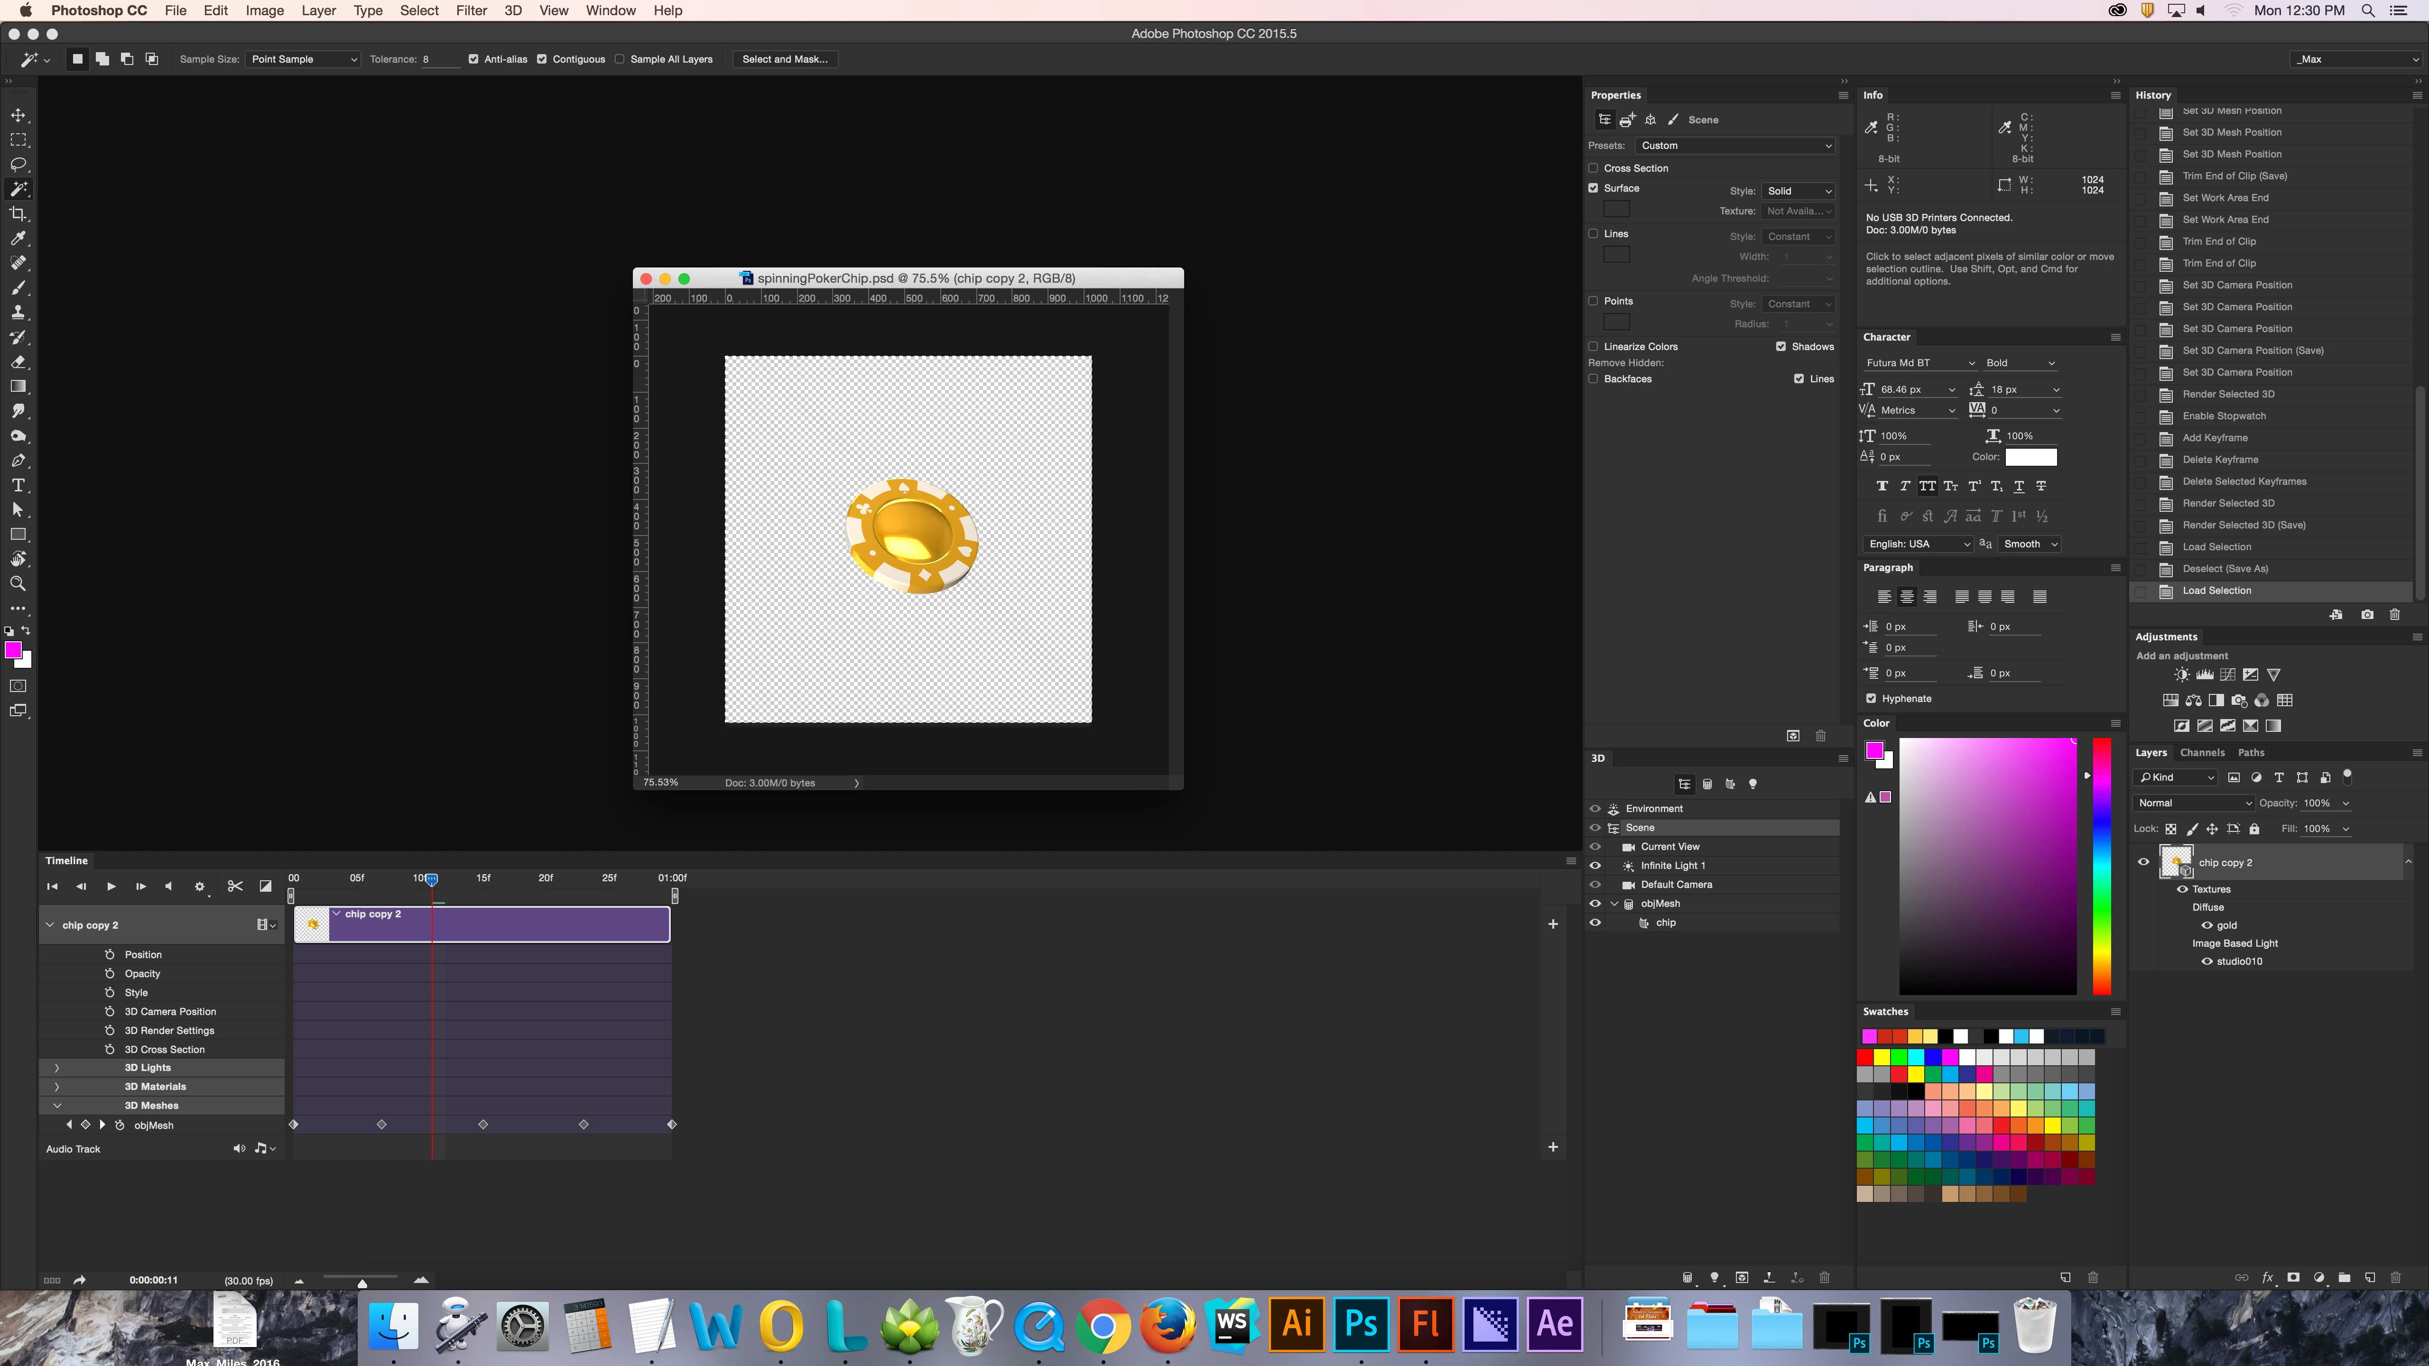2429x1366 pixels.
Task: Uncheck the Contiguous option
Action: tap(542, 59)
